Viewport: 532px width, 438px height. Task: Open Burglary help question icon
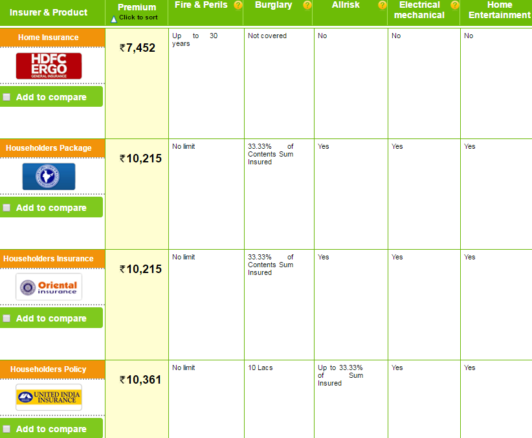pos(307,5)
